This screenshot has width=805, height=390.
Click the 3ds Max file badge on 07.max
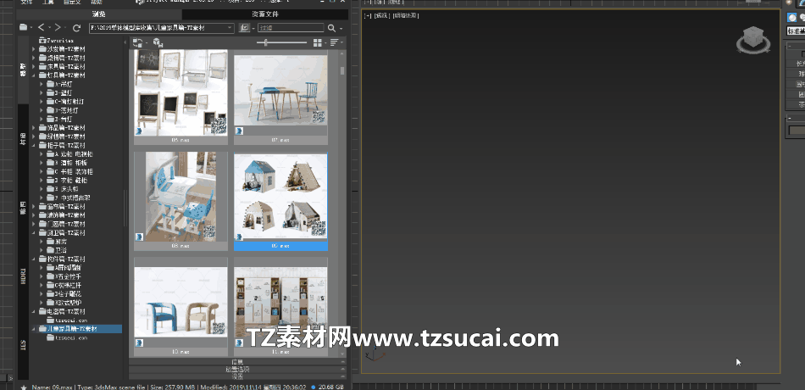239,131
